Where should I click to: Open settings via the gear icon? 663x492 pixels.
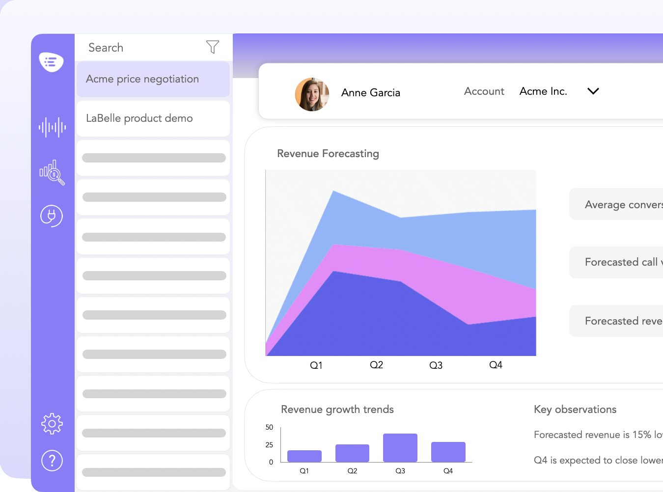pos(52,424)
